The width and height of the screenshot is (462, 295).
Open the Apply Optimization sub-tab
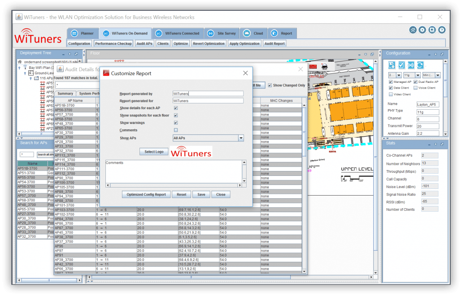244,43
